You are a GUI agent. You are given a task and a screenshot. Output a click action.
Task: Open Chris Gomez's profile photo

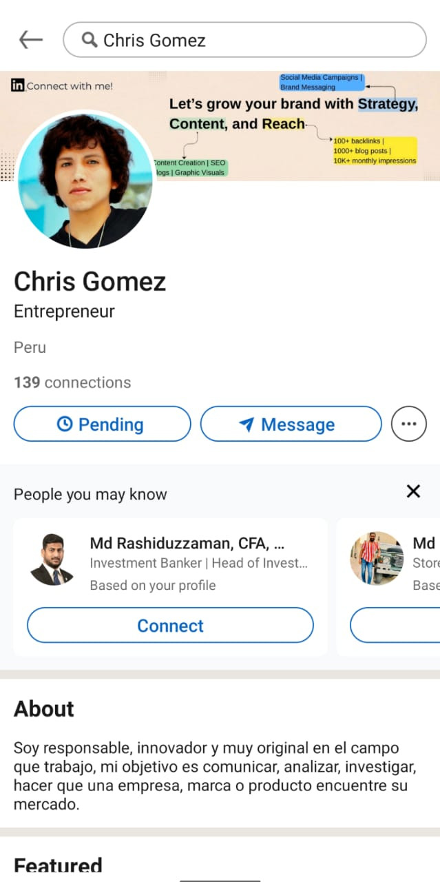pyautogui.click(x=85, y=179)
